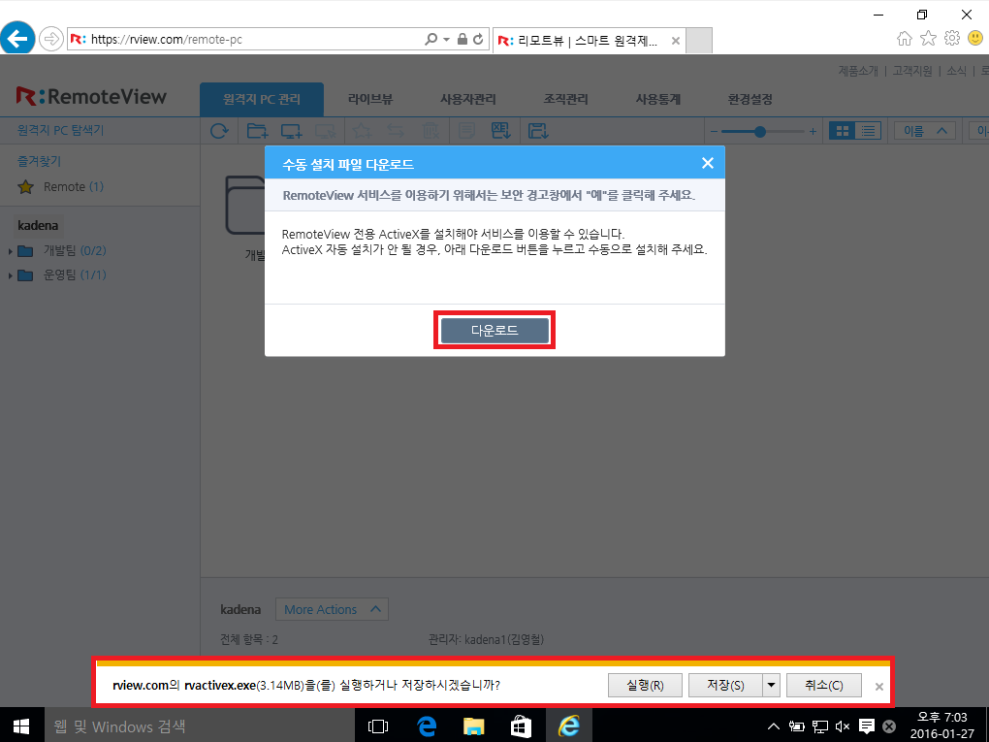Click the refresh icon in RemoteView toolbar

[219, 131]
